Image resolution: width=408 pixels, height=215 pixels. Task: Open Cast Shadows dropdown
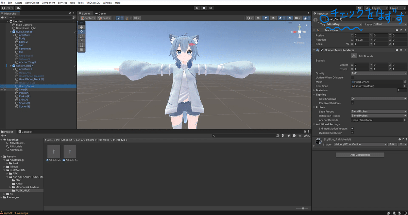(x=379, y=99)
